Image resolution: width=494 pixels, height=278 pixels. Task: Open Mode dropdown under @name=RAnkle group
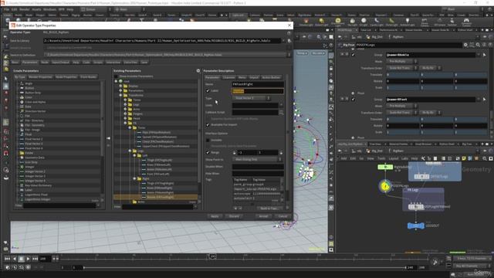point(401,62)
